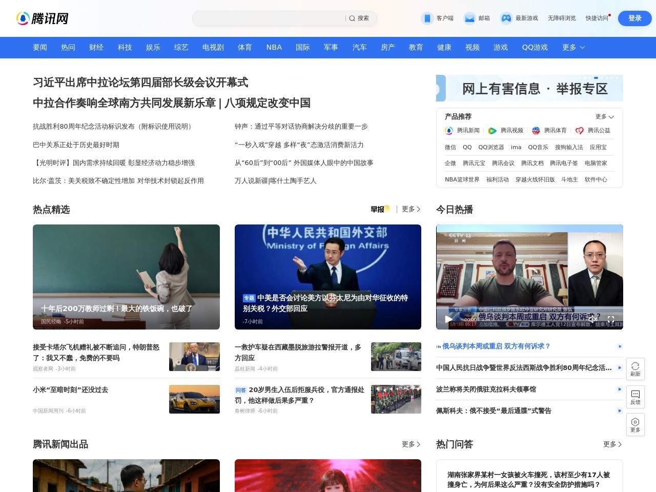The height and width of the screenshot is (492, 656).
Task: Click play icon beside 中国人民抗日战争 headline
Action: (620, 368)
